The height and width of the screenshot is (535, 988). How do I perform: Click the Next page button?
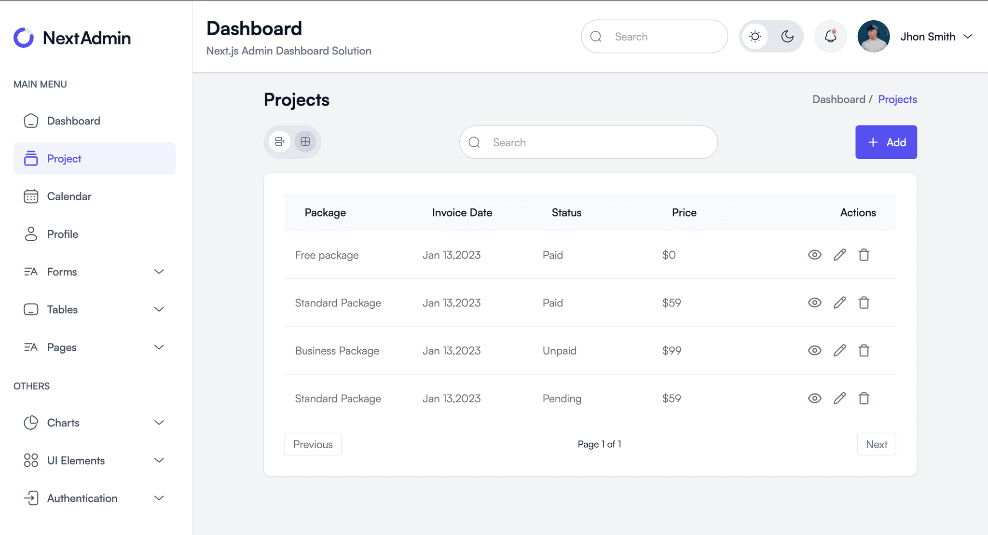[876, 444]
